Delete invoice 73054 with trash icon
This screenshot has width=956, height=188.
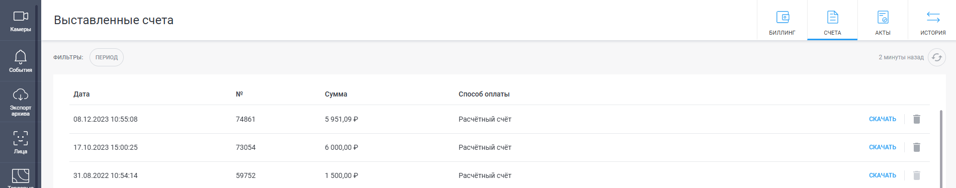click(x=917, y=147)
